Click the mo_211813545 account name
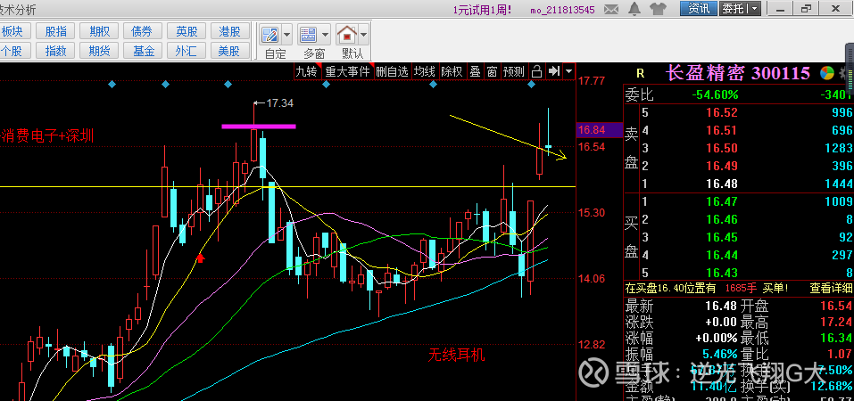Screen dimensions: 854x401 [562, 10]
